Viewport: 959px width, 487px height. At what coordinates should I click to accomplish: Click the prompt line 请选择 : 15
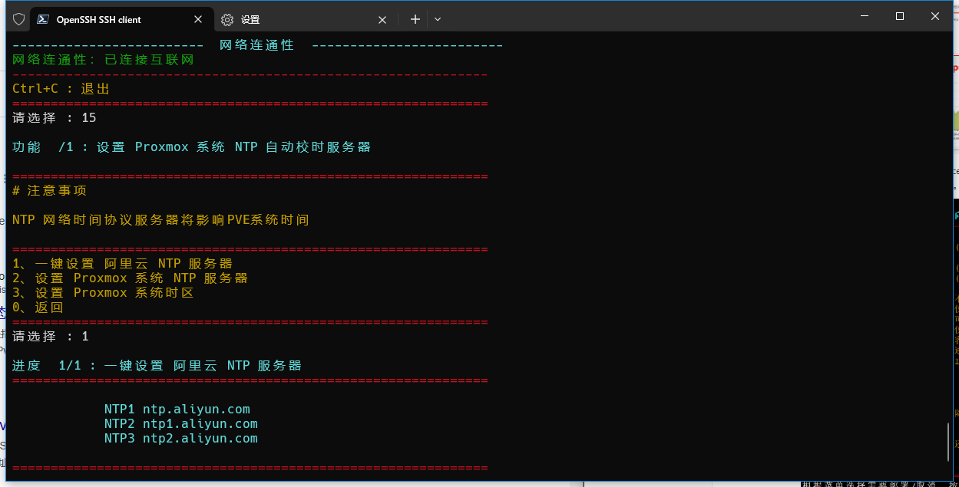tap(55, 118)
